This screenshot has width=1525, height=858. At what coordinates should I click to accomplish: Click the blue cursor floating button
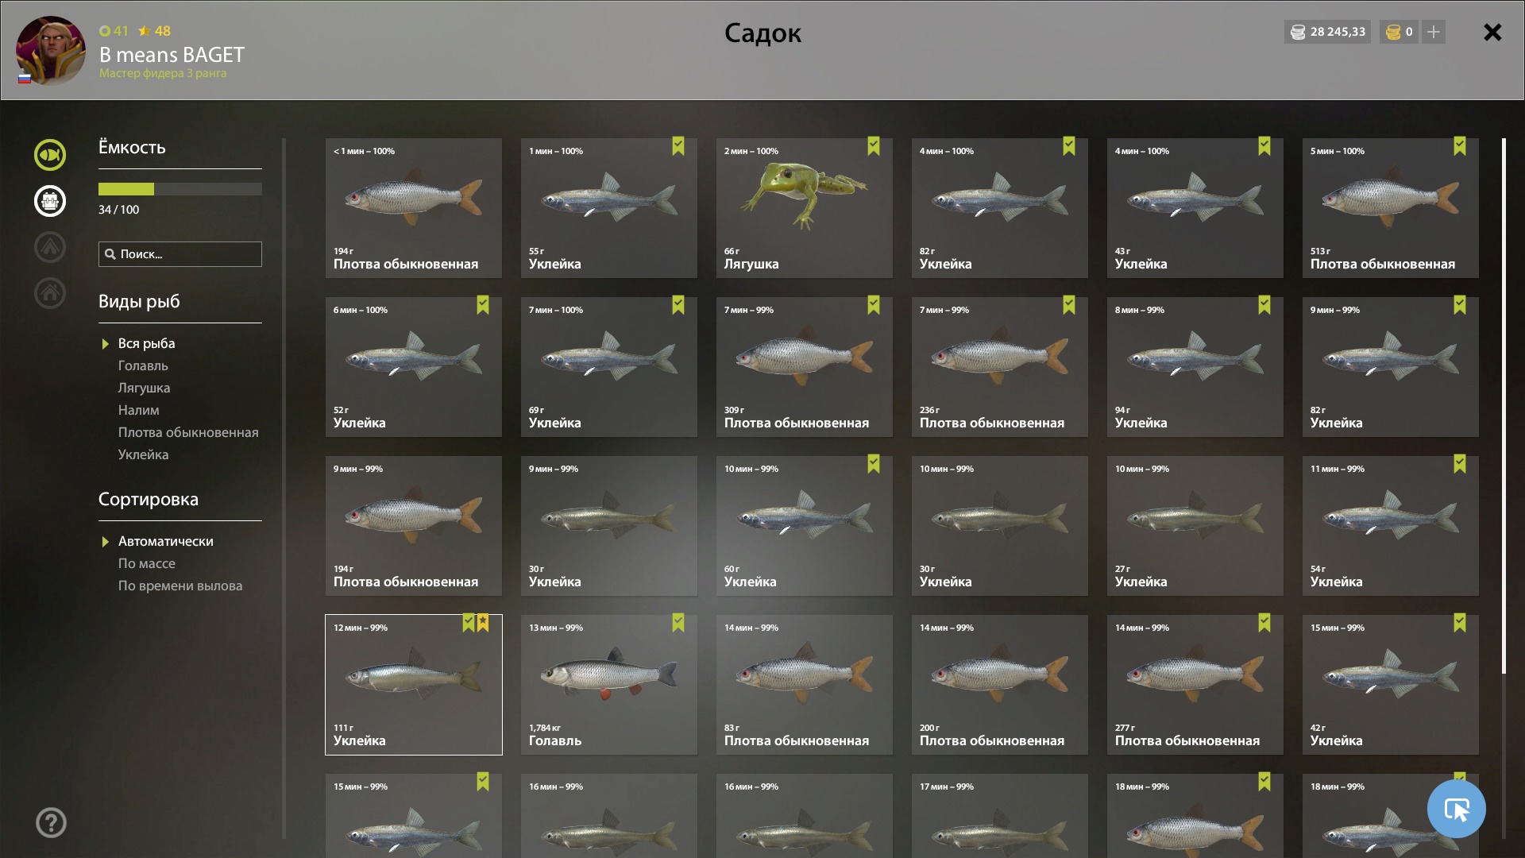[1456, 809]
